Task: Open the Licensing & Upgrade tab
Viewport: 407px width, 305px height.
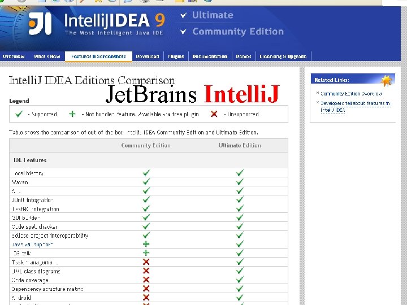Action: (x=283, y=56)
